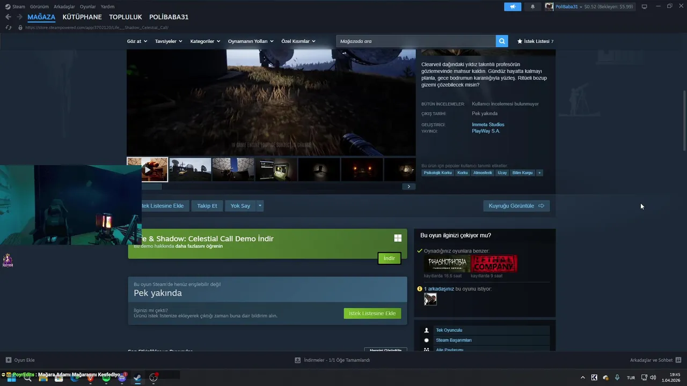This screenshot has height=386, width=687.
Task: Click the green İndir demo button
Action: [x=389, y=258]
